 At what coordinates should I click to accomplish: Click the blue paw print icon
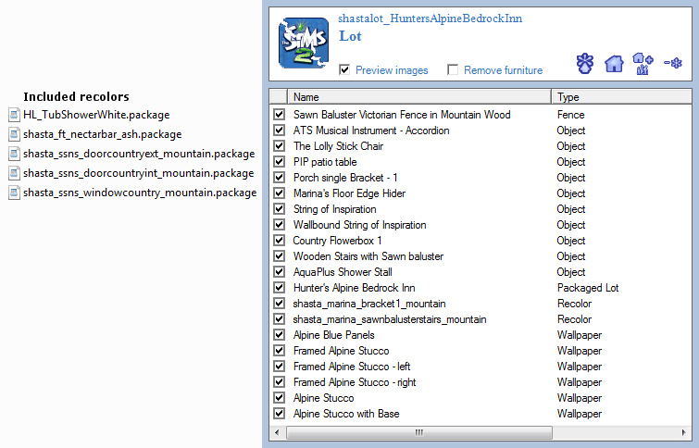pyautogui.click(x=584, y=64)
